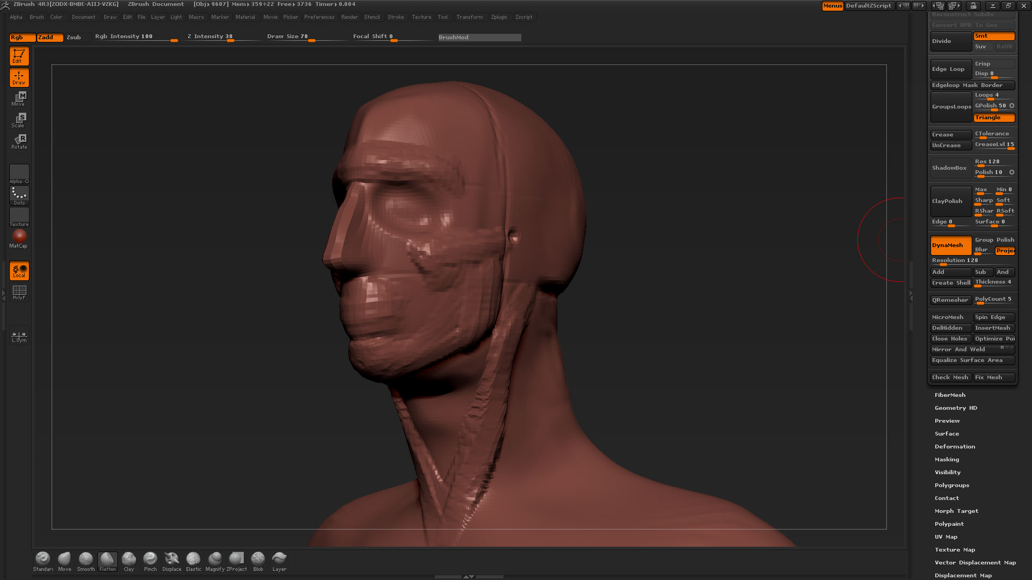Toggle the Triangle option
This screenshot has height=580, width=1032.
(993, 118)
